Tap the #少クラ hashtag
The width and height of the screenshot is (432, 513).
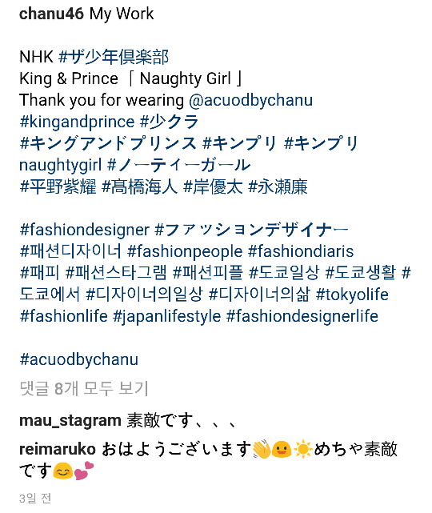[170, 122]
